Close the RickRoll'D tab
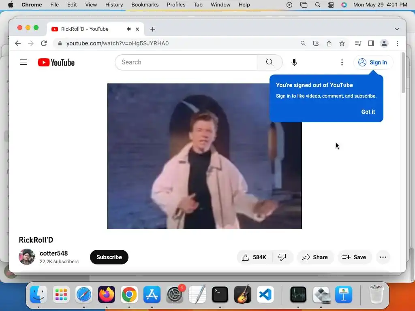This screenshot has height=311, width=415. pos(137,29)
